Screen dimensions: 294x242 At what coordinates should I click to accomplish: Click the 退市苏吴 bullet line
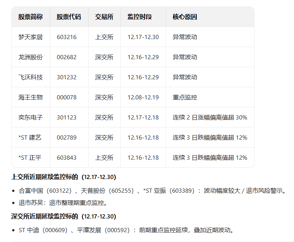63,203
